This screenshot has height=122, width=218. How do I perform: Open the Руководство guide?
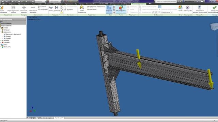pyautogui.click(x=188, y=9)
